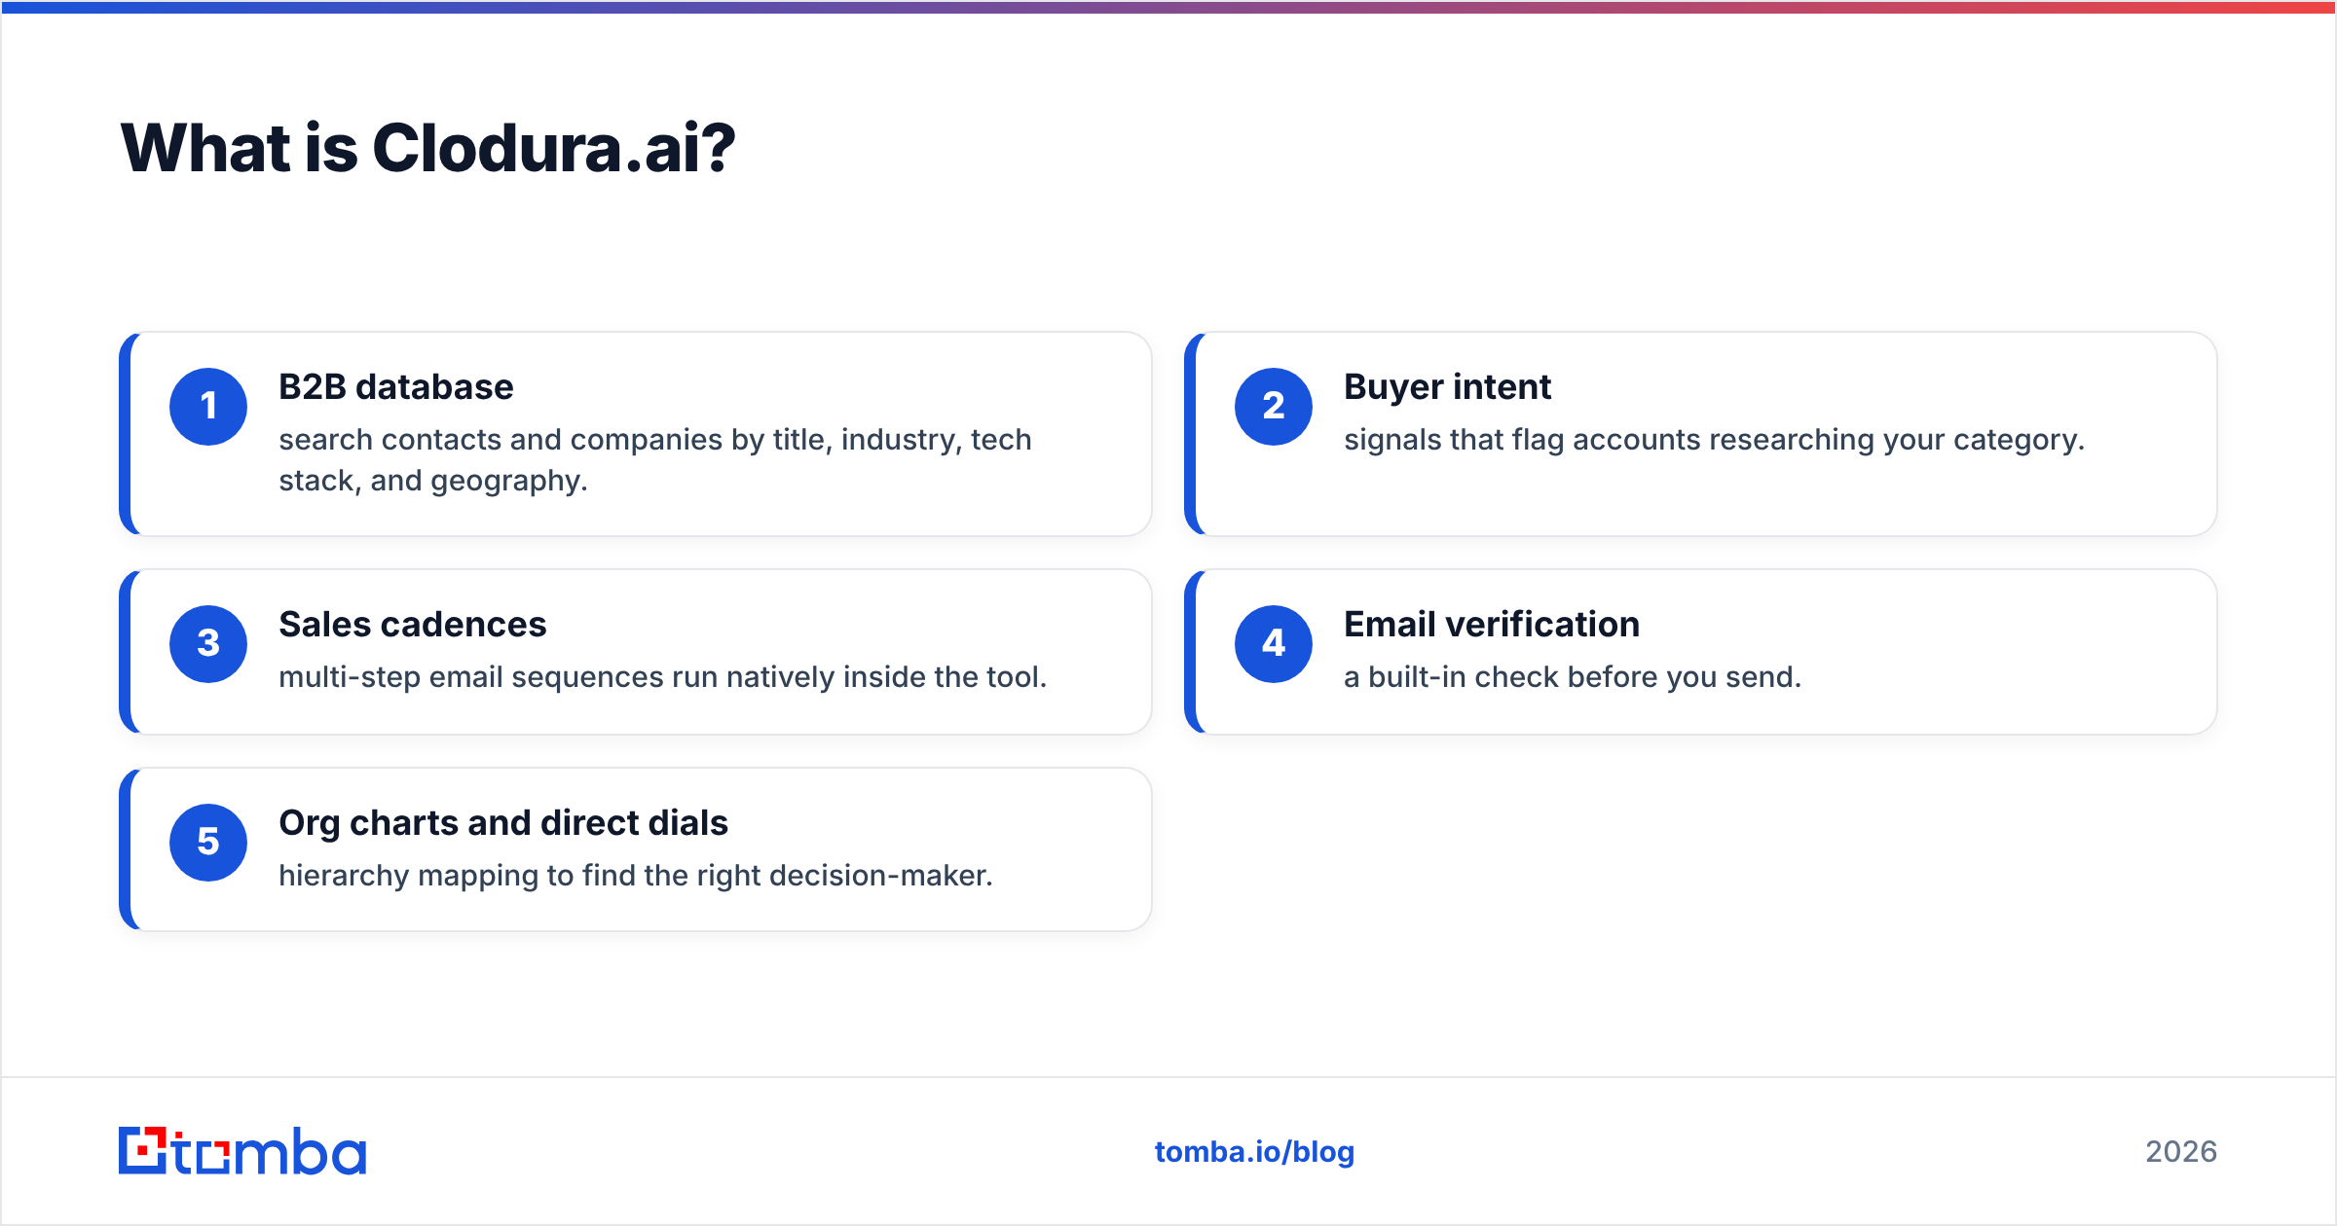This screenshot has height=1226, width=2337.
Task: Click the number 1 circle badge
Action: click(x=208, y=407)
